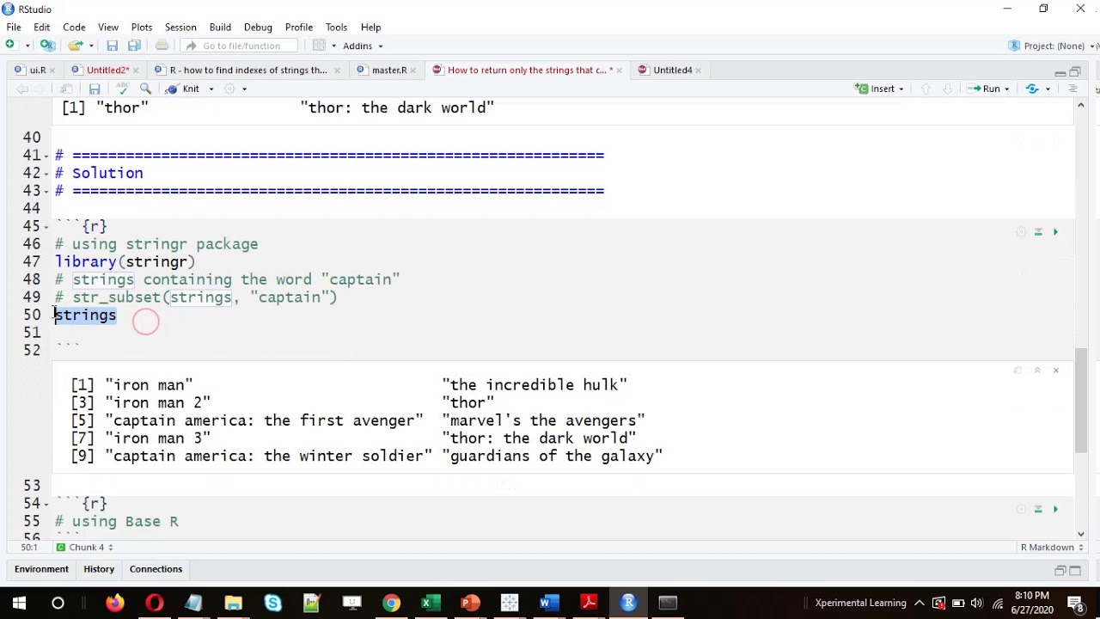Open the Session menu
The width and height of the screenshot is (1100, 619).
tap(180, 27)
